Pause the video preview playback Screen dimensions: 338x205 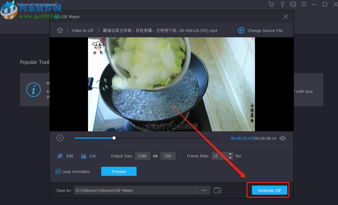pos(60,138)
